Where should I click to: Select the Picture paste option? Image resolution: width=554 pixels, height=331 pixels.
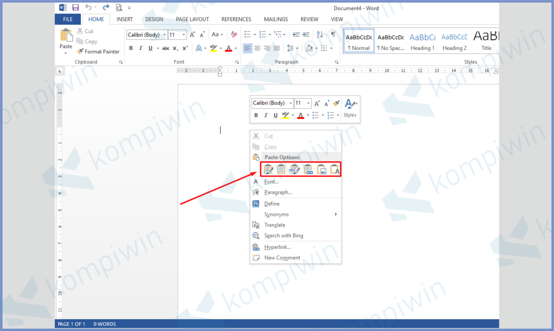(x=322, y=169)
